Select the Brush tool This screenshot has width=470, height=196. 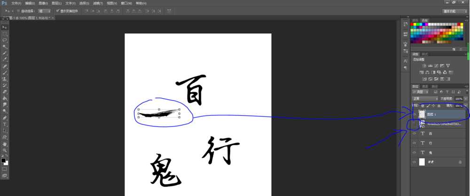5,73
